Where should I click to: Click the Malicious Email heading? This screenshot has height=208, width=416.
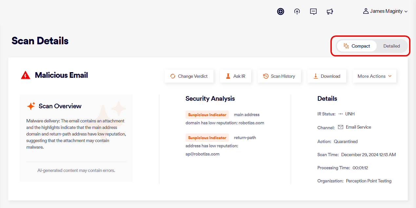61,75
